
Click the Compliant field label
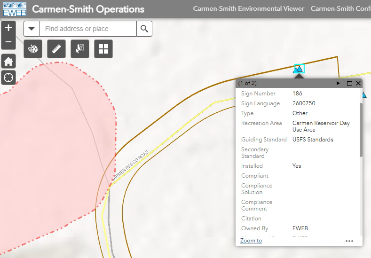click(254, 176)
